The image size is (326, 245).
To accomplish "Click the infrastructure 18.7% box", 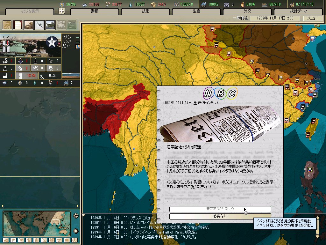I will [x=27, y=75].
